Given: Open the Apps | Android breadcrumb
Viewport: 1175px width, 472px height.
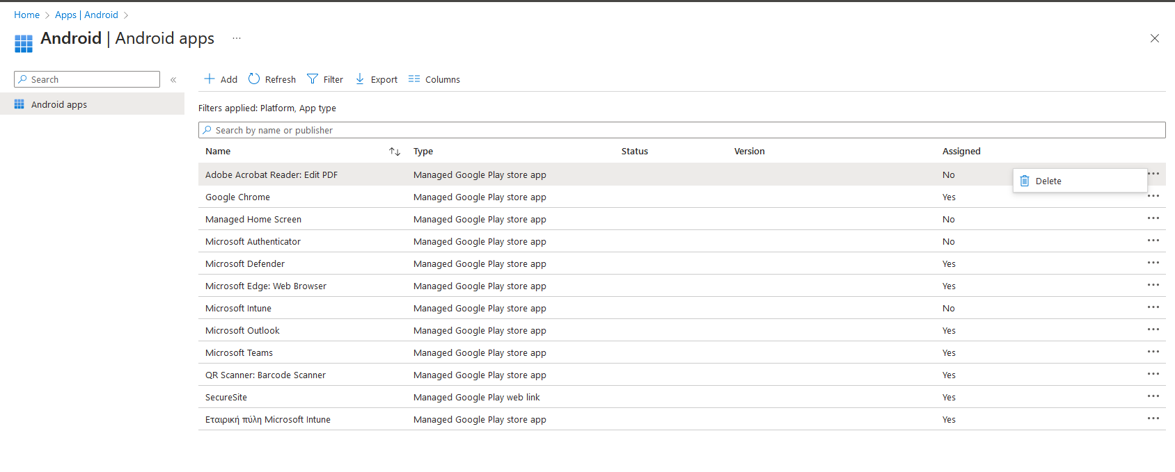Looking at the screenshot, I should point(86,15).
